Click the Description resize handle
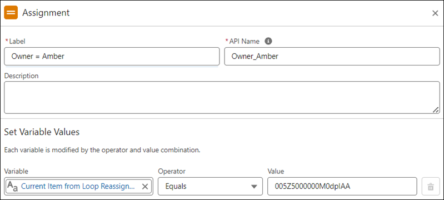444x200 pixels. (436, 110)
